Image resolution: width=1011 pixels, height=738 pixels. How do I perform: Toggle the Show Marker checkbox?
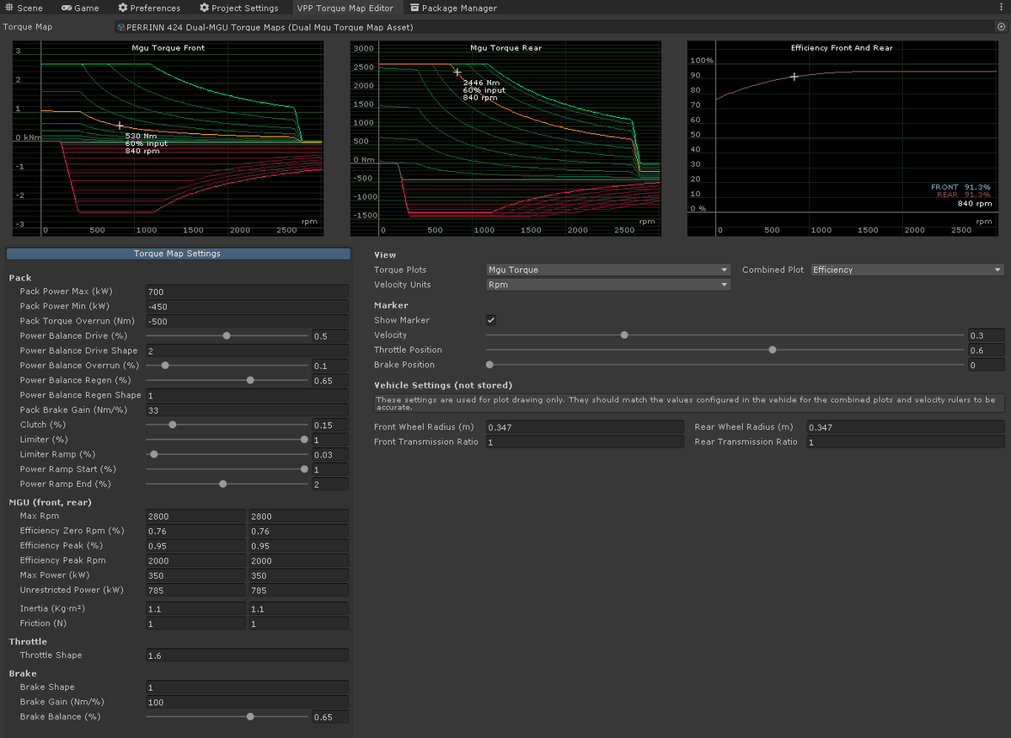(x=491, y=320)
